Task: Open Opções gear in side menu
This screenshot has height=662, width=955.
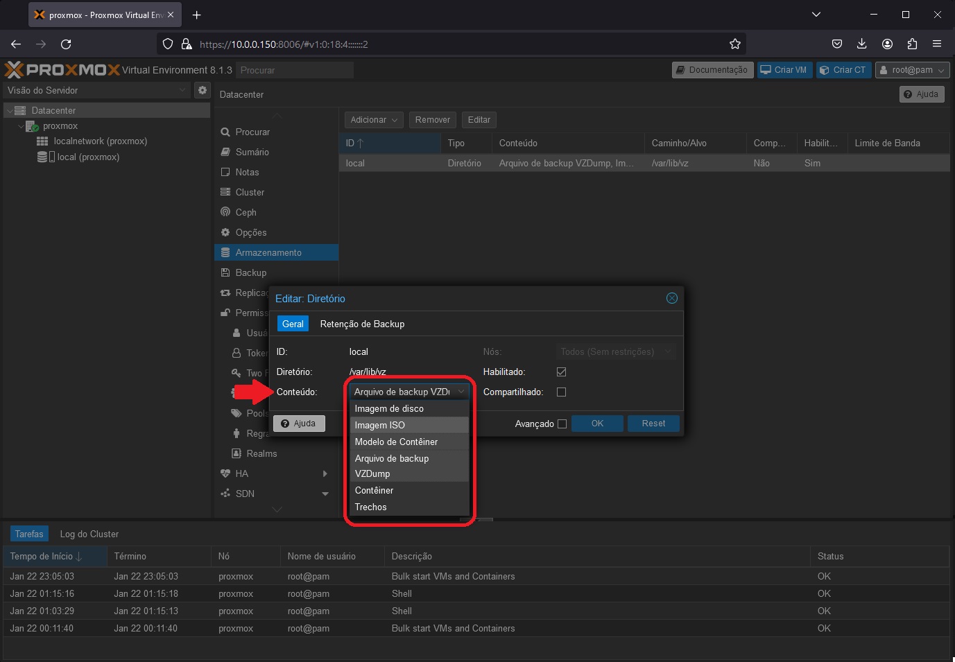Action: 225,232
